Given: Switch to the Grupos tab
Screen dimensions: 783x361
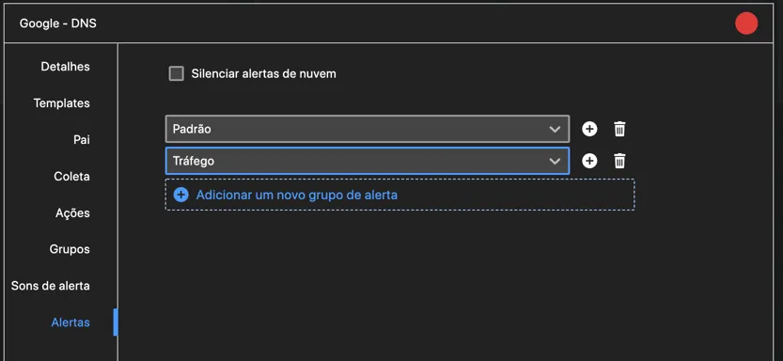Looking at the screenshot, I should pyautogui.click(x=70, y=249).
